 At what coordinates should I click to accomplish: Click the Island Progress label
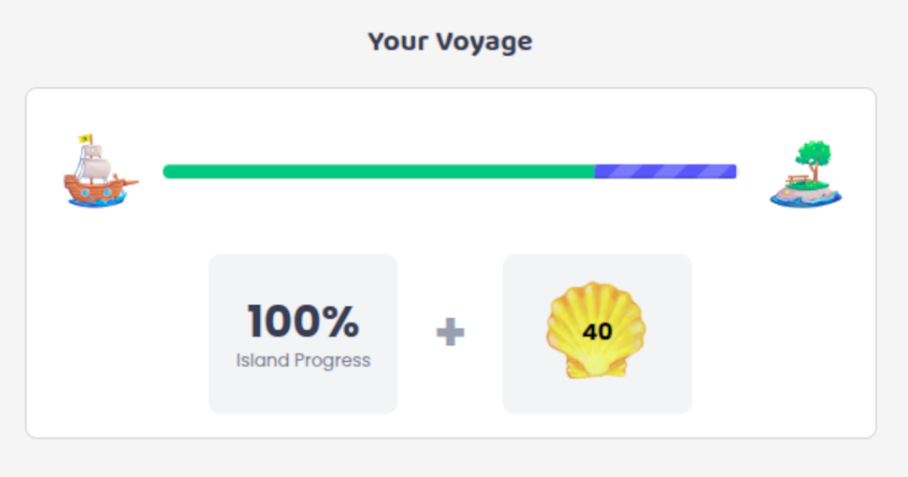tap(303, 360)
